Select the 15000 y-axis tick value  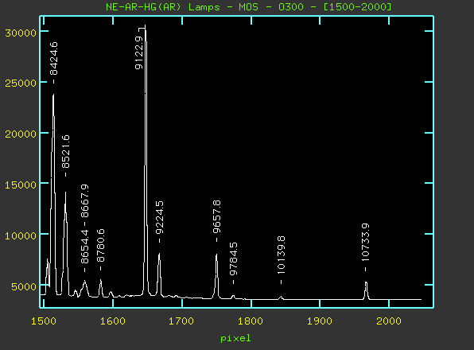[21, 185]
